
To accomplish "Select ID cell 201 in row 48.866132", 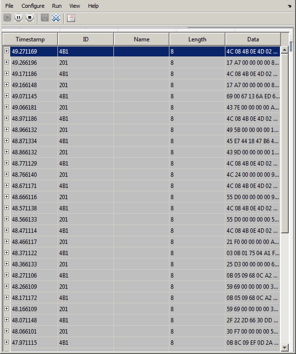I will point(86,152).
